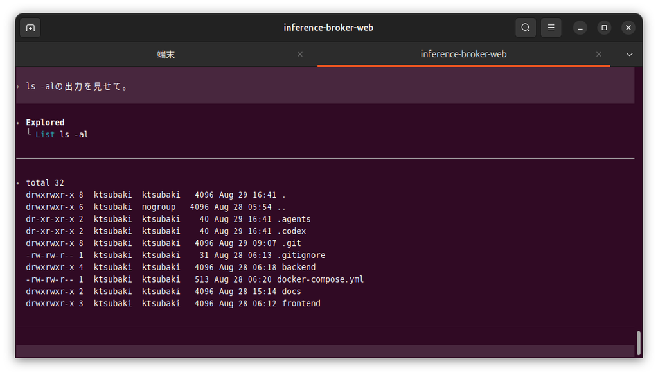
Task: Open the terminal search icon
Action: pos(526,28)
